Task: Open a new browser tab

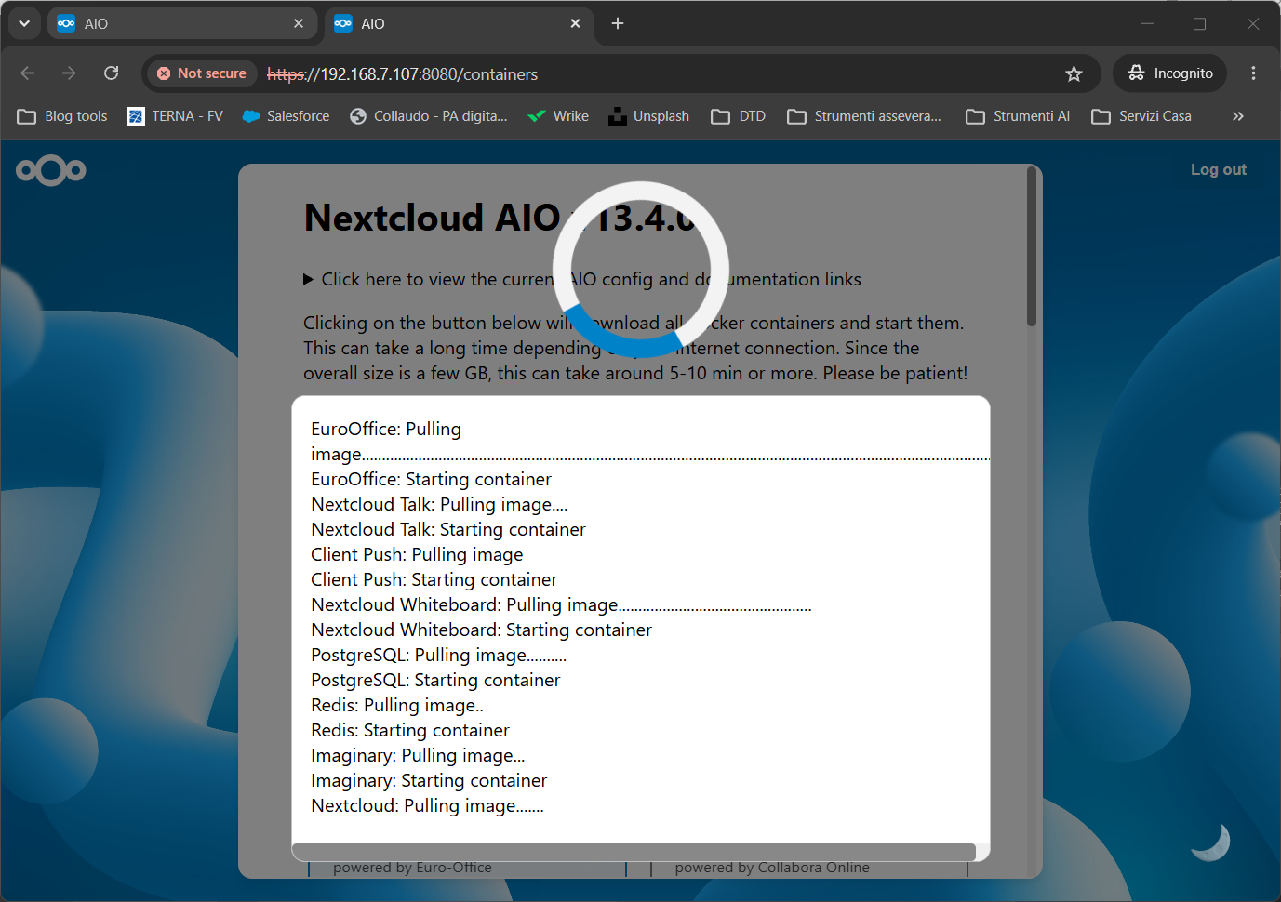Action: pyautogui.click(x=618, y=23)
